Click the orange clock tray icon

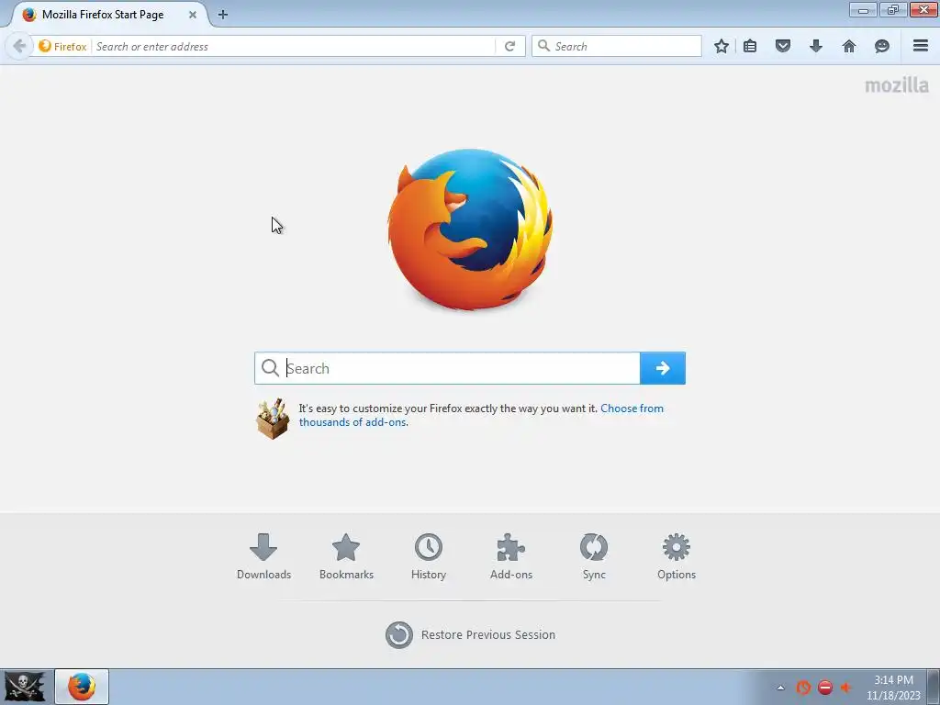(802, 688)
